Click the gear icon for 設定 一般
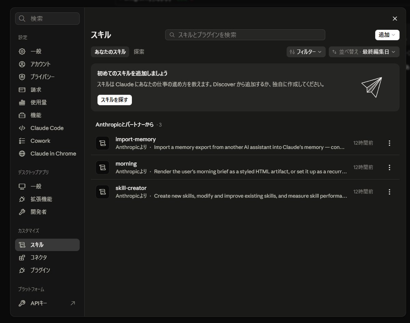410x323 pixels. click(x=22, y=51)
